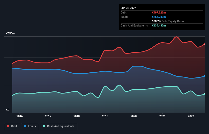Viewport: 209px width, 134px height.
Task: Click the €550m y-axis label
Action: (x=10, y=33)
